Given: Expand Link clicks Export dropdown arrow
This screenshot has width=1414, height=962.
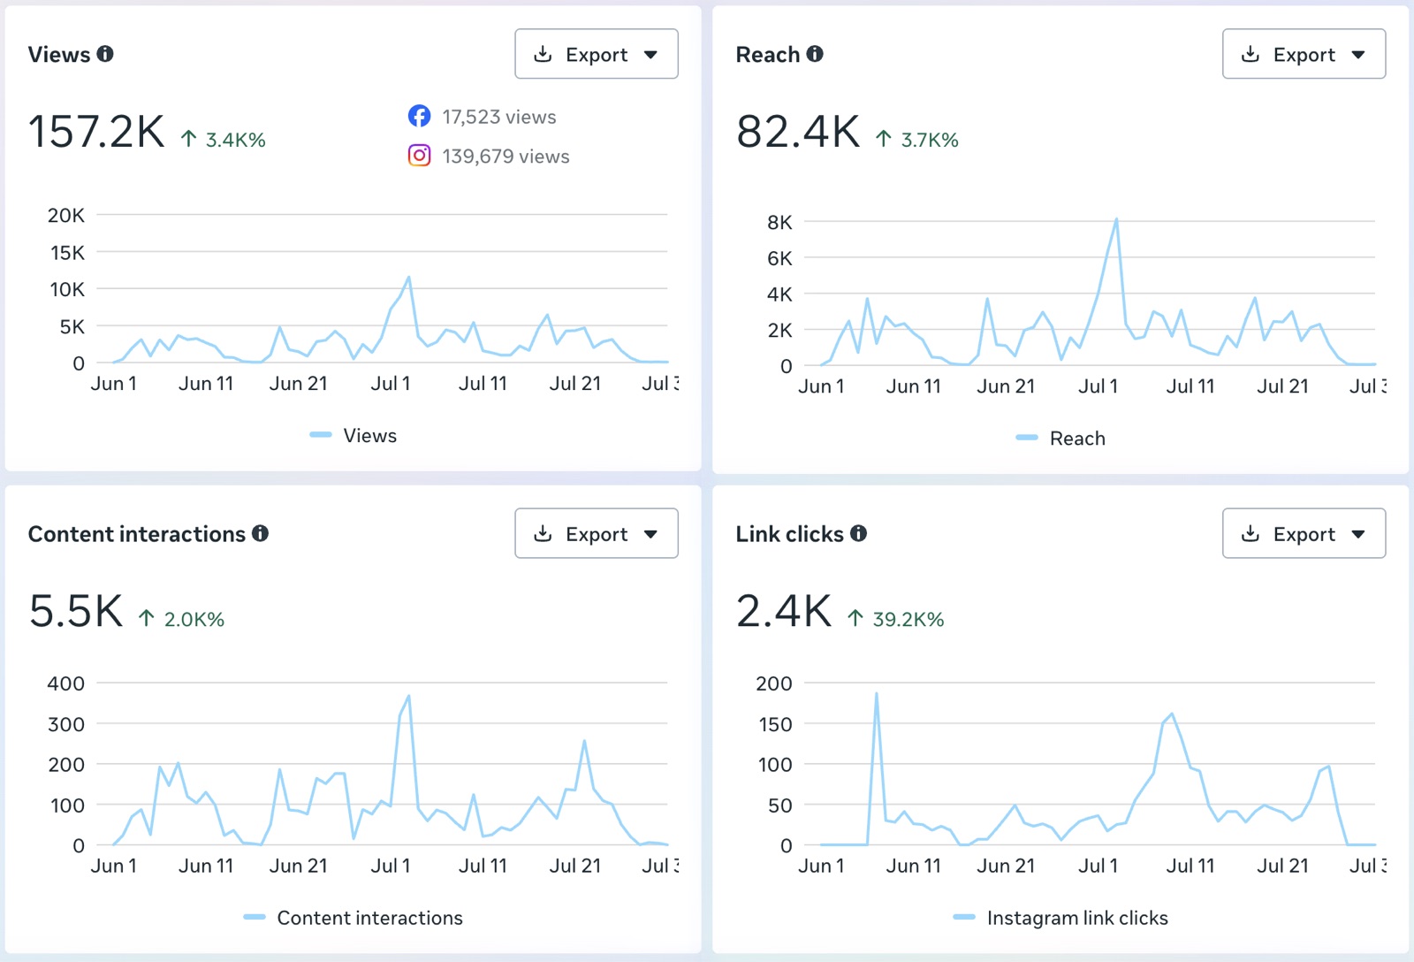Looking at the screenshot, I should click(x=1358, y=534).
